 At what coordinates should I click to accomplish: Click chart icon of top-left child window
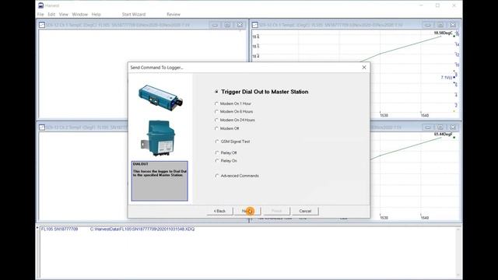pos(42,25)
